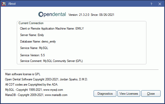This screenshot has height=104, width=165.
Task: Open the Diagnostics window
Action: (x=105, y=93)
